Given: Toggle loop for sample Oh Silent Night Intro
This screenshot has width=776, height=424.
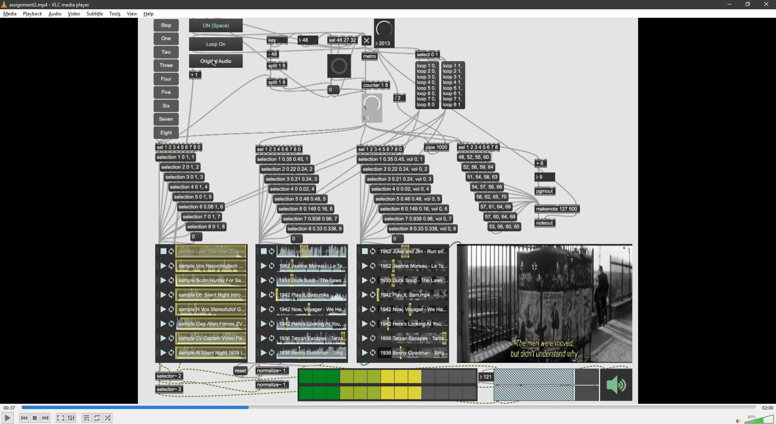Looking at the screenshot, I should coord(171,295).
